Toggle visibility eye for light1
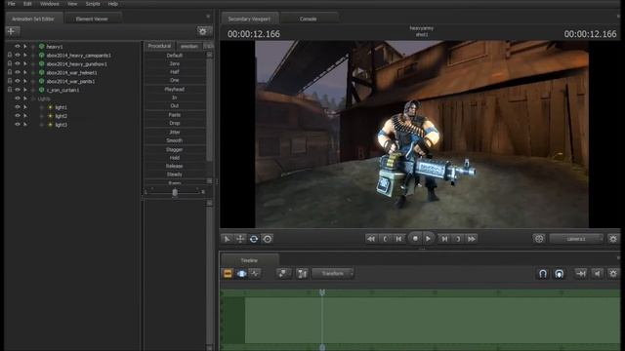This screenshot has width=625, height=351. (x=18, y=107)
